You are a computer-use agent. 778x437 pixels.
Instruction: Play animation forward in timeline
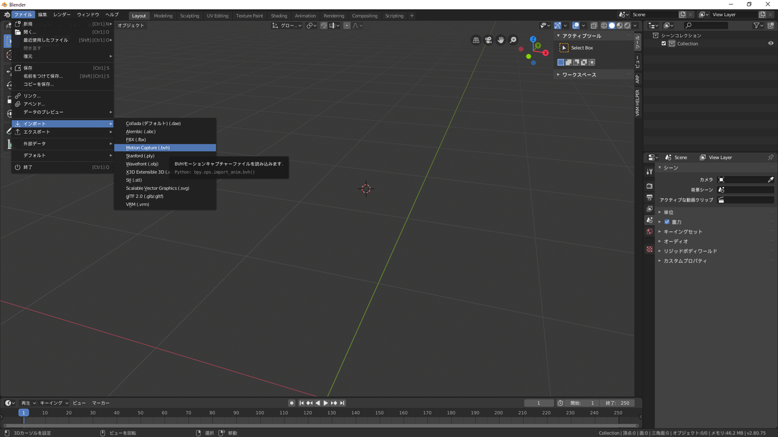pyautogui.click(x=326, y=403)
